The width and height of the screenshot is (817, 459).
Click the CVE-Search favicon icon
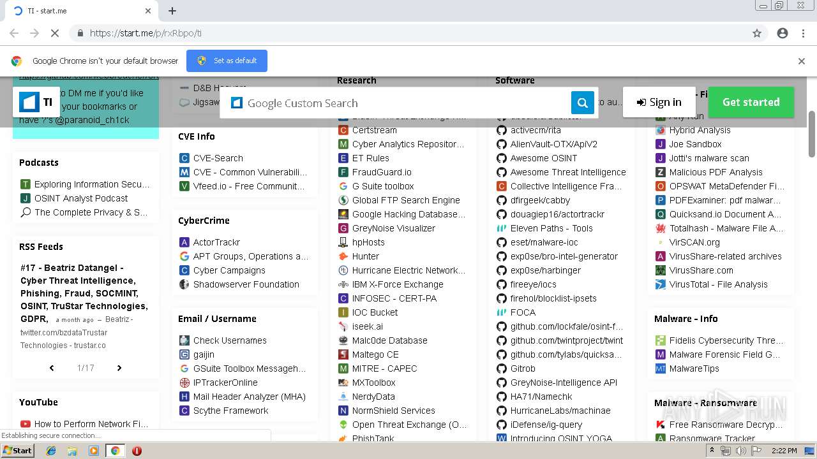[184, 158]
